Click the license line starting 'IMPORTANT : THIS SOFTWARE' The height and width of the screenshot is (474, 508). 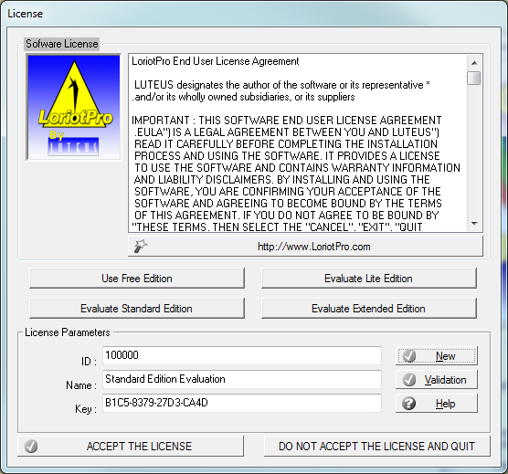(286, 121)
